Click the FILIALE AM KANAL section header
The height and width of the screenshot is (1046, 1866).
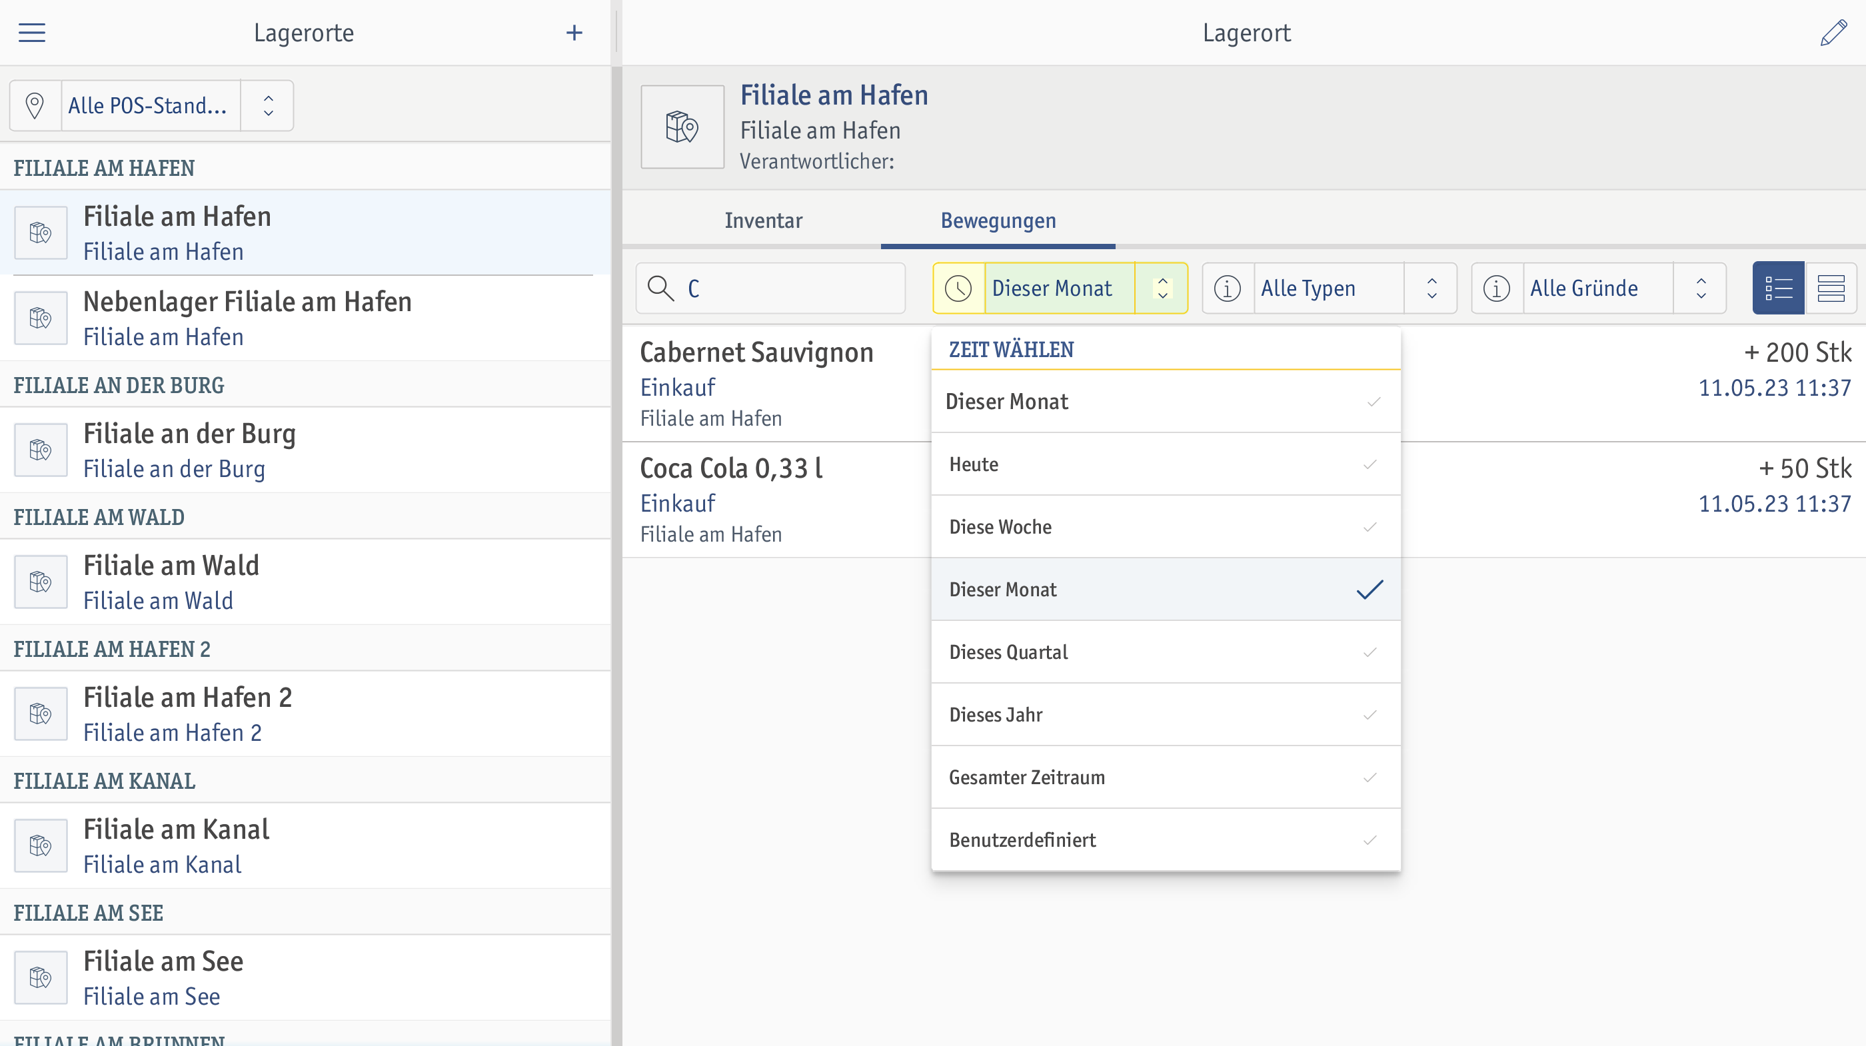pyautogui.click(x=305, y=780)
